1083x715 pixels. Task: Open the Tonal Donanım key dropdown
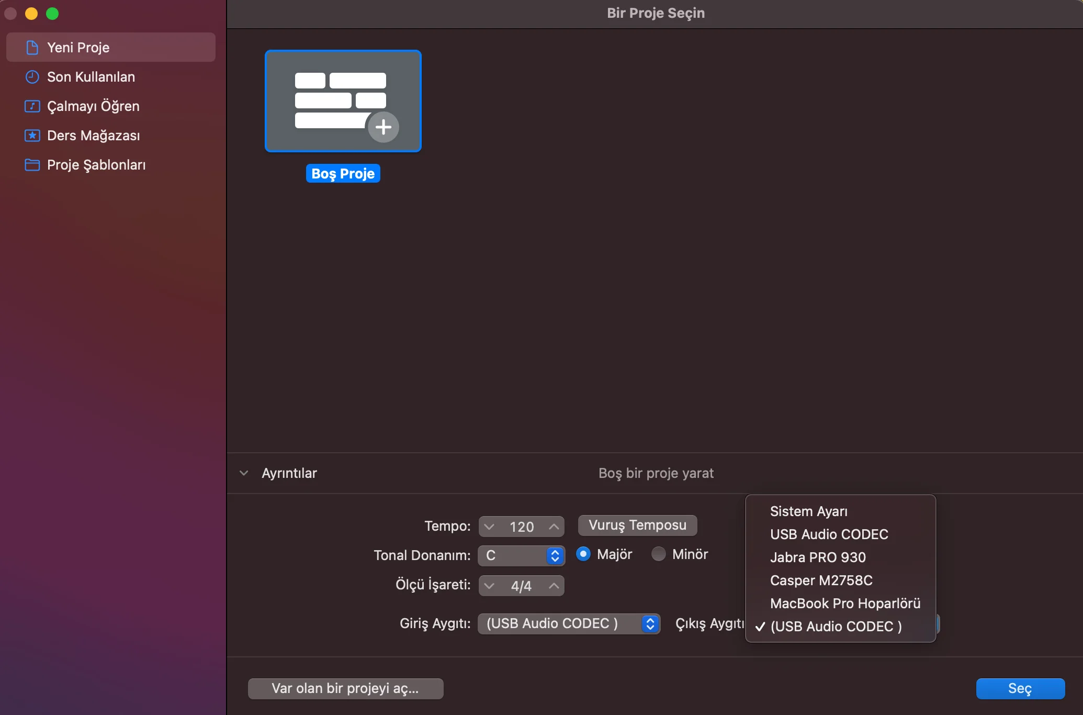click(521, 555)
